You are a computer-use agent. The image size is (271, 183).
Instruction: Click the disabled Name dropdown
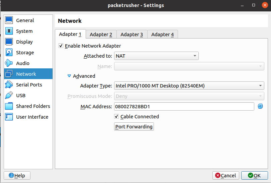coord(189,66)
